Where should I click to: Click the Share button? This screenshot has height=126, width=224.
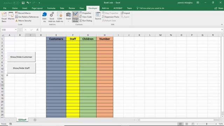219,8
